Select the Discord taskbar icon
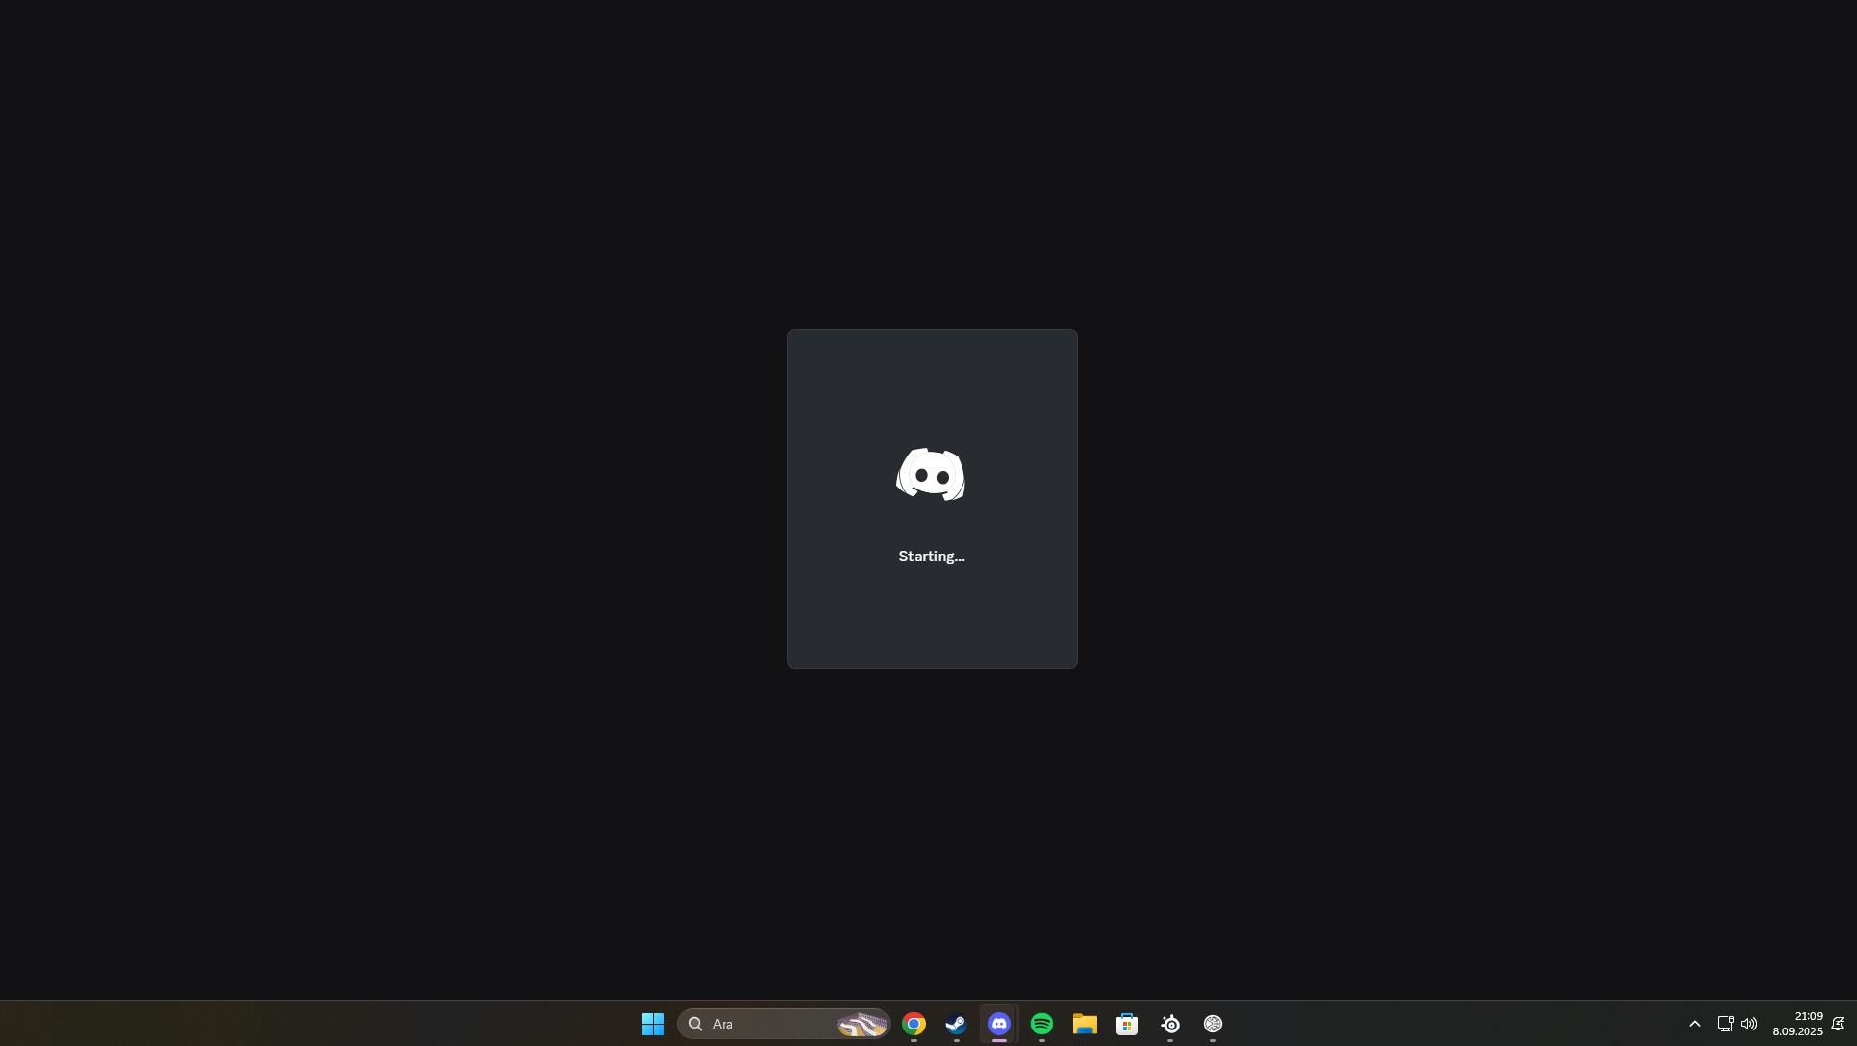 tap(999, 1024)
